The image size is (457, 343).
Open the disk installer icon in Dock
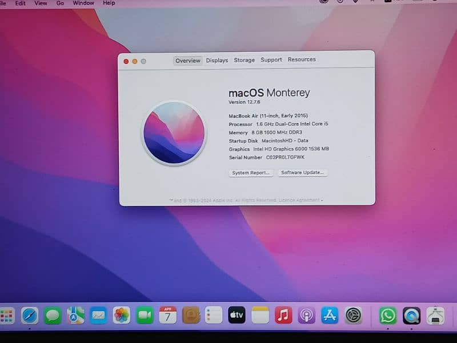(435, 316)
